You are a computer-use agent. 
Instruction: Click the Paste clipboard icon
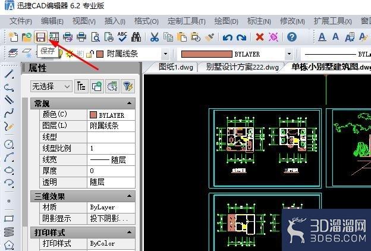(x=182, y=37)
